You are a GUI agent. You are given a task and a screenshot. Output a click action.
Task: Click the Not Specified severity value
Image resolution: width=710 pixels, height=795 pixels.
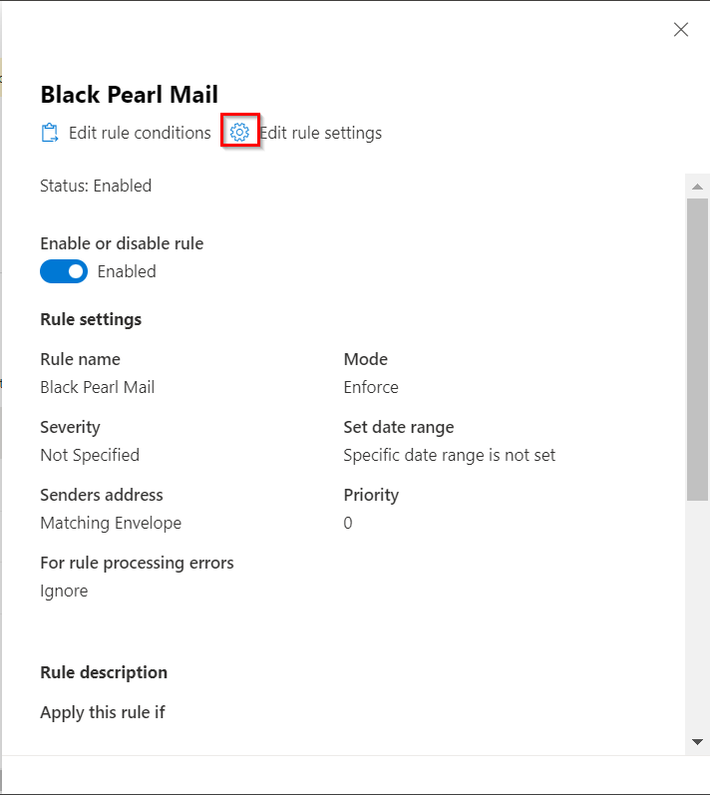pos(90,455)
